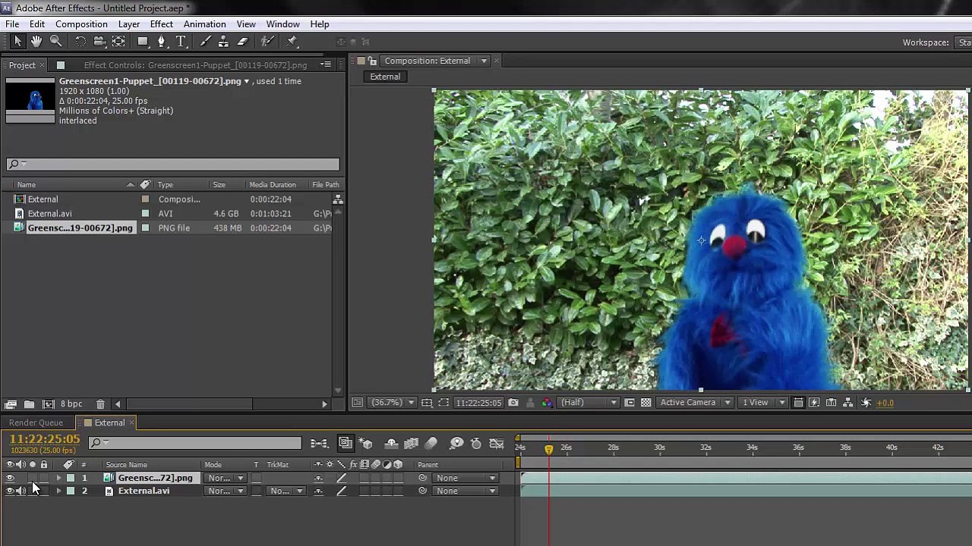
Task: Select the Puppet Pin tool
Action: coord(292,42)
